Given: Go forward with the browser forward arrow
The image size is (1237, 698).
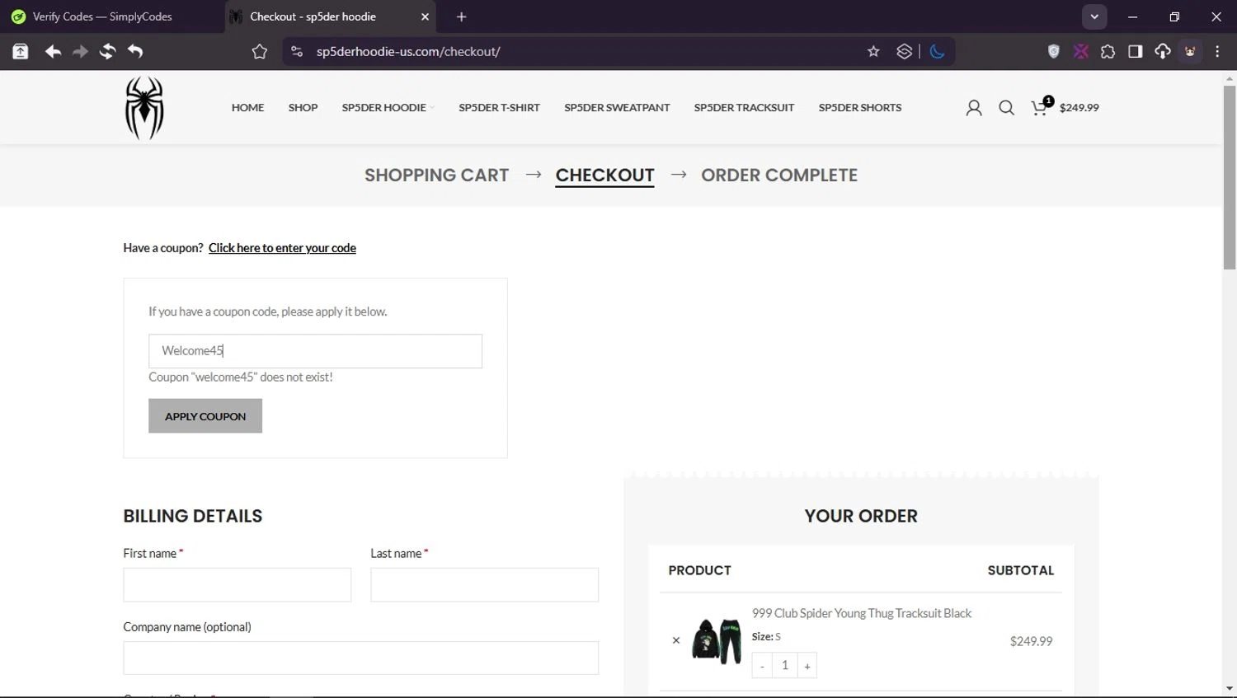Looking at the screenshot, I should [x=80, y=51].
